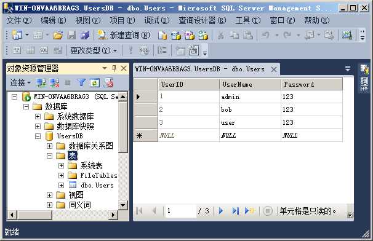Click the Refresh icon in Object Explorer

click(x=95, y=83)
